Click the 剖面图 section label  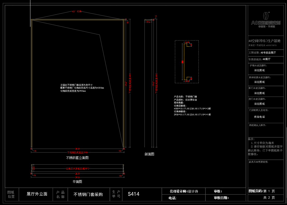(149, 154)
